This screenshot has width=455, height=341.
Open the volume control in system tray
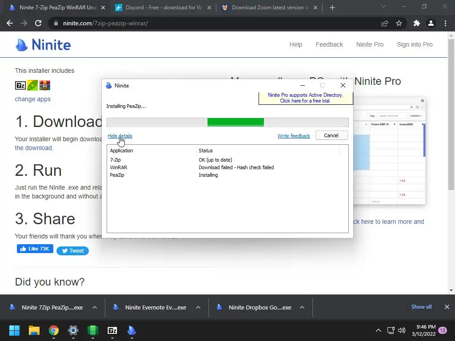click(x=402, y=330)
